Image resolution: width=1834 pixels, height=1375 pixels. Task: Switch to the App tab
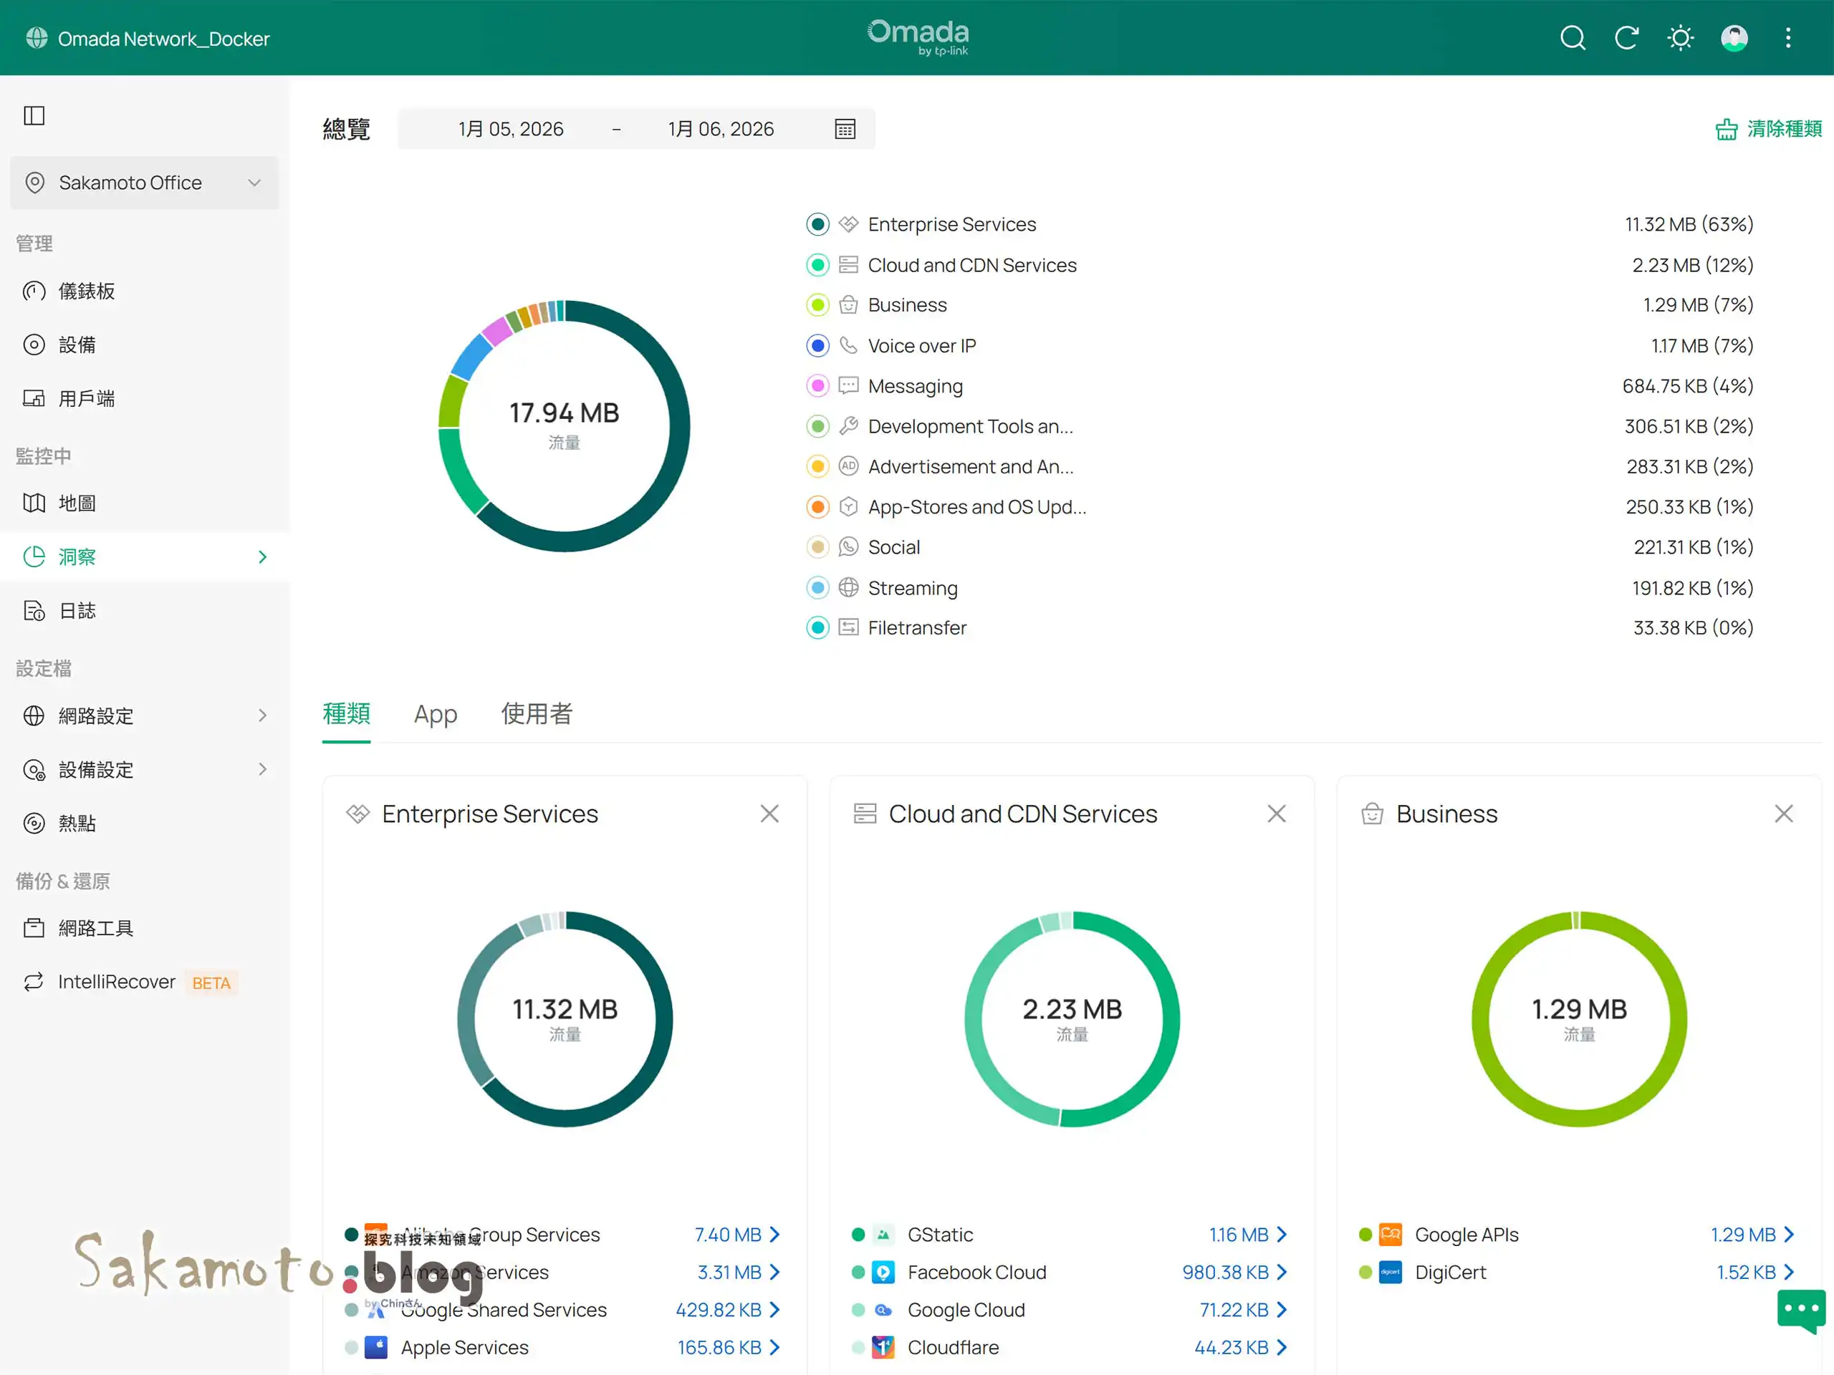click(x=436, y=713)
